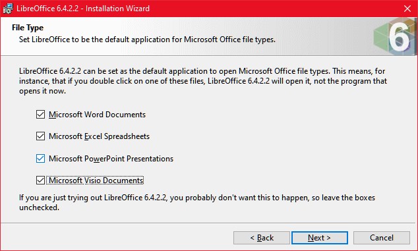Proceed with the Next button
The image size is (418, 251).
click(320, 238)
